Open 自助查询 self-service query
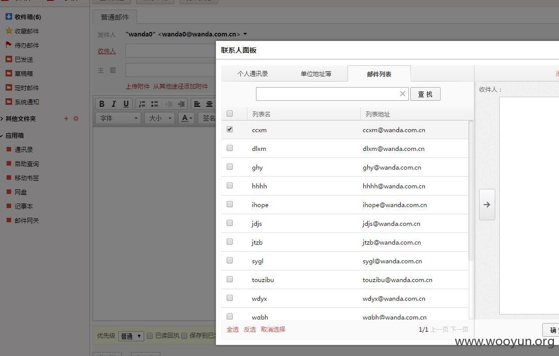 tap(27, 164)
